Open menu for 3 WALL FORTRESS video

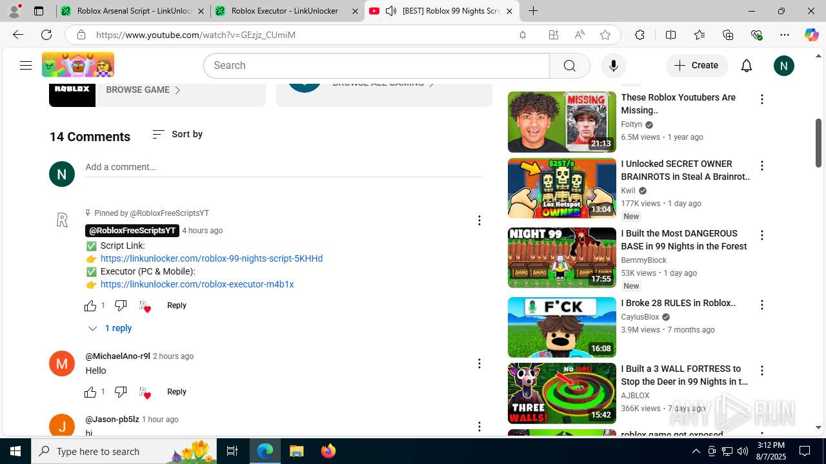point(761,371)
